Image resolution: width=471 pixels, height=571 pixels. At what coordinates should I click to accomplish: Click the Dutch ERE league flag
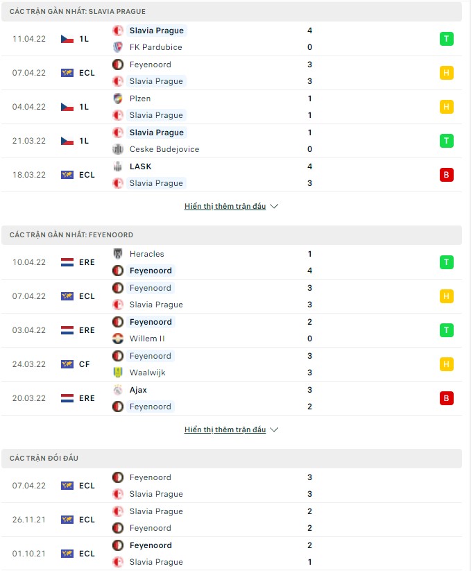click(x=67, y=262)
